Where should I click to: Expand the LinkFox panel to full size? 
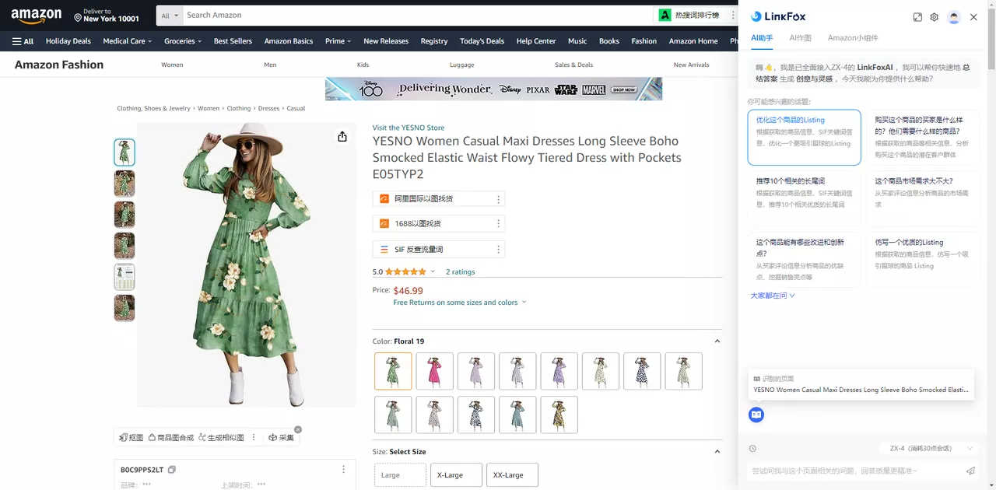coord(917,17)
